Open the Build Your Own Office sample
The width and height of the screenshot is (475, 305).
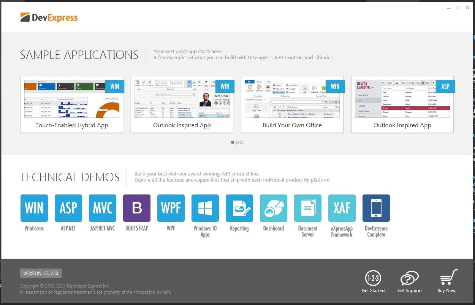tap(292, 104)
